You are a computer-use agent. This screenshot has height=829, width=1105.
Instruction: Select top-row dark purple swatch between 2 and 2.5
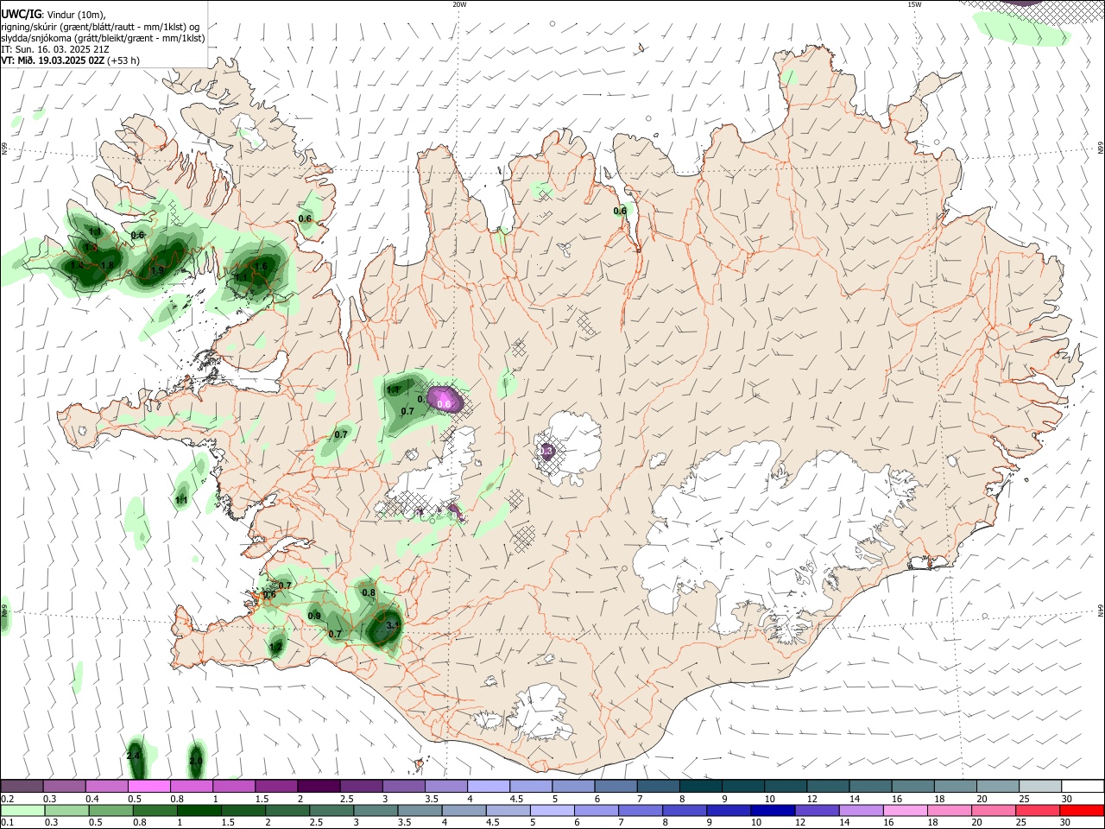click(318, 786)
